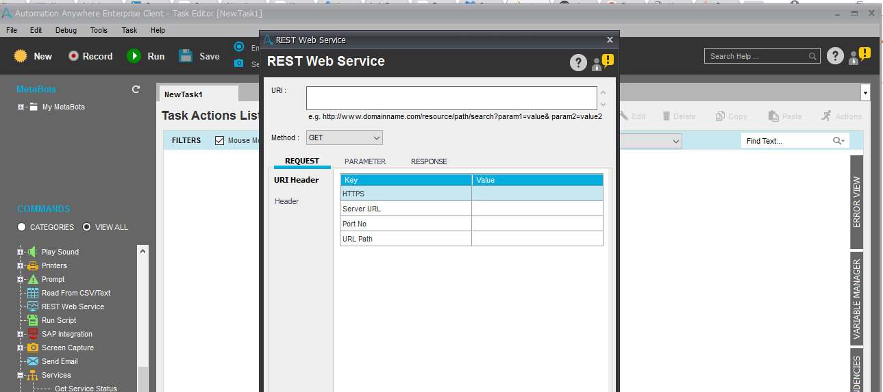Click the Edit pencil icon in actions toolbar
This screenshot has width=883, height=392.
(x=623, y=116)
